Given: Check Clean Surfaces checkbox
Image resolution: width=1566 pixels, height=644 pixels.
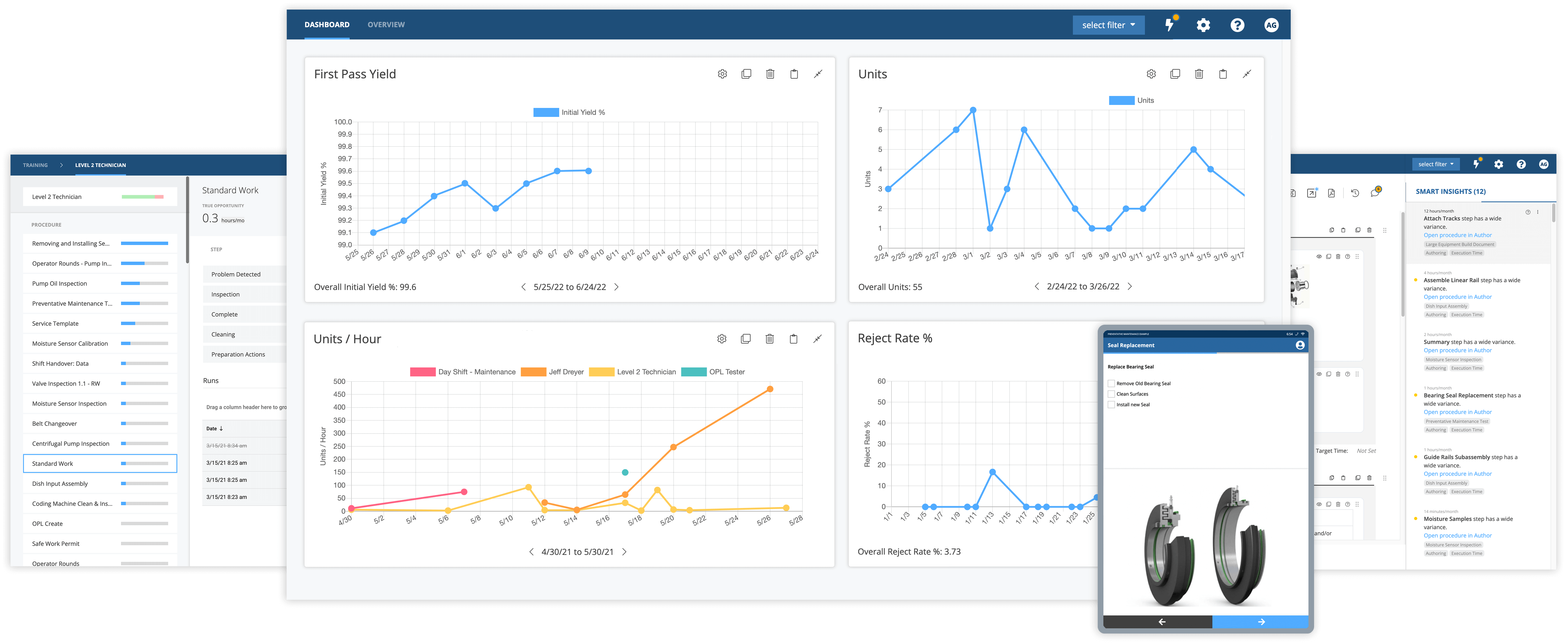Looking at the screenshot, I should (1111, 393).
